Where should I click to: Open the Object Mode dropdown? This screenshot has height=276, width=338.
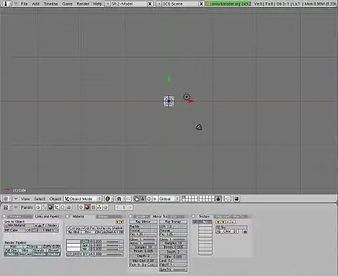coord(82,198)
